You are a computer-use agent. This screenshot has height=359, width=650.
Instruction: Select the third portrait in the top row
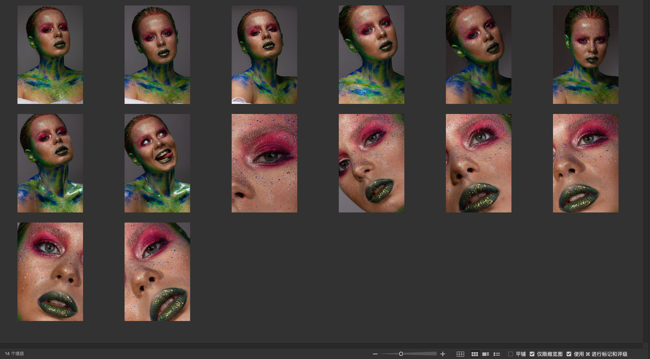point(264,55)
